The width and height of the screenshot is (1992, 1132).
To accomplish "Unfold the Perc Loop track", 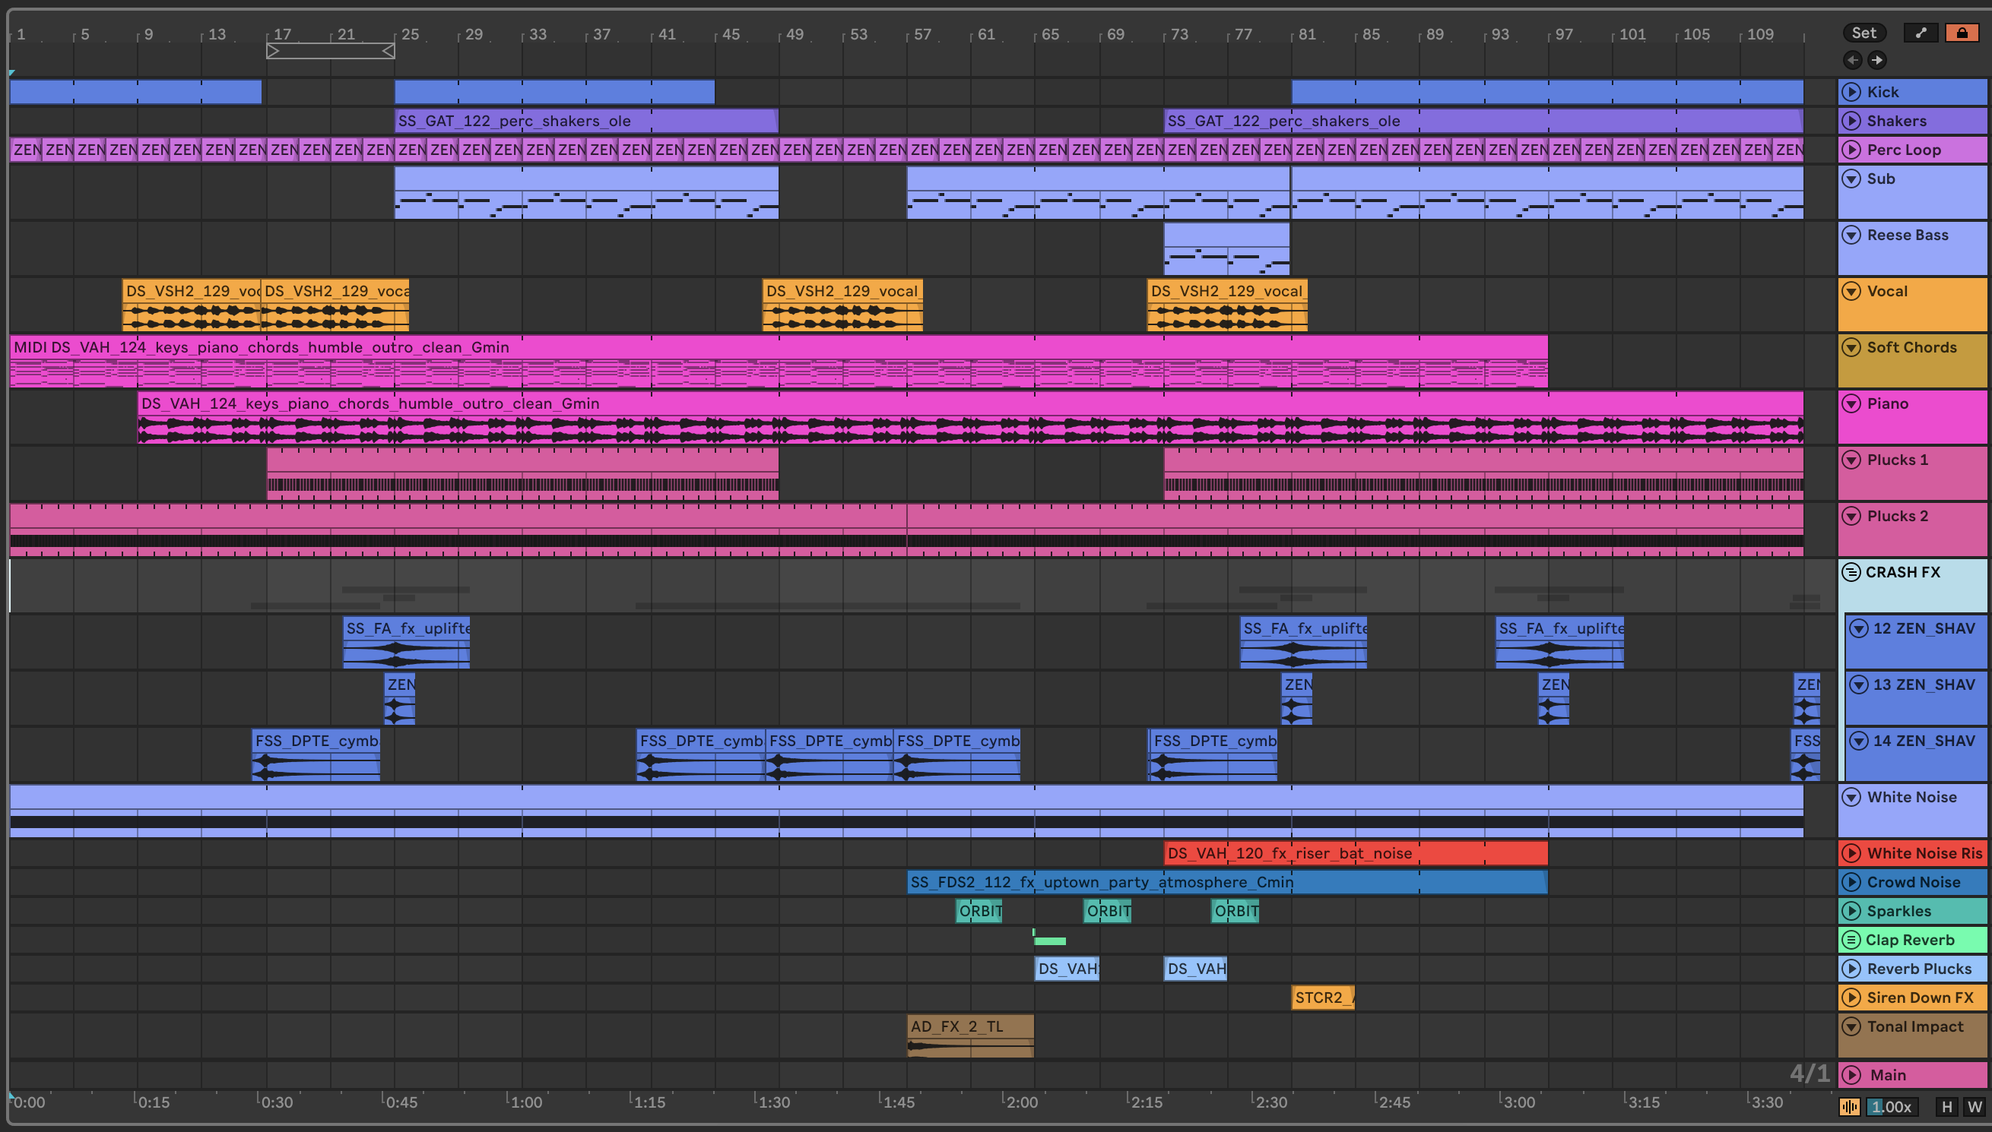I will [x=1852, y=149].
